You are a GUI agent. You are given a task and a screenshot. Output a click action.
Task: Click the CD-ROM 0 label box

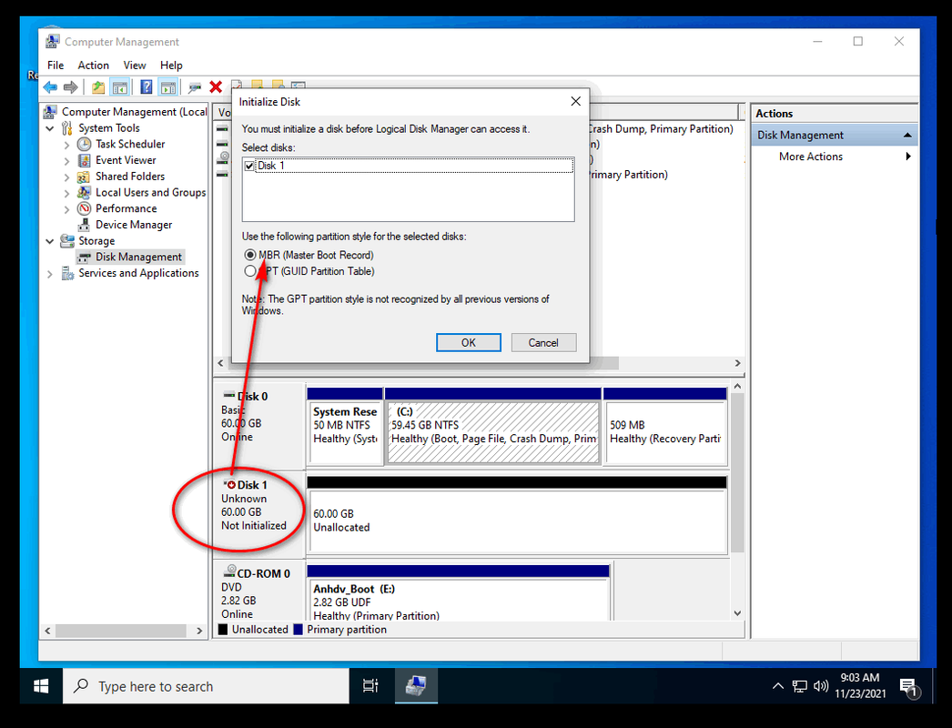tap(259, 591)
